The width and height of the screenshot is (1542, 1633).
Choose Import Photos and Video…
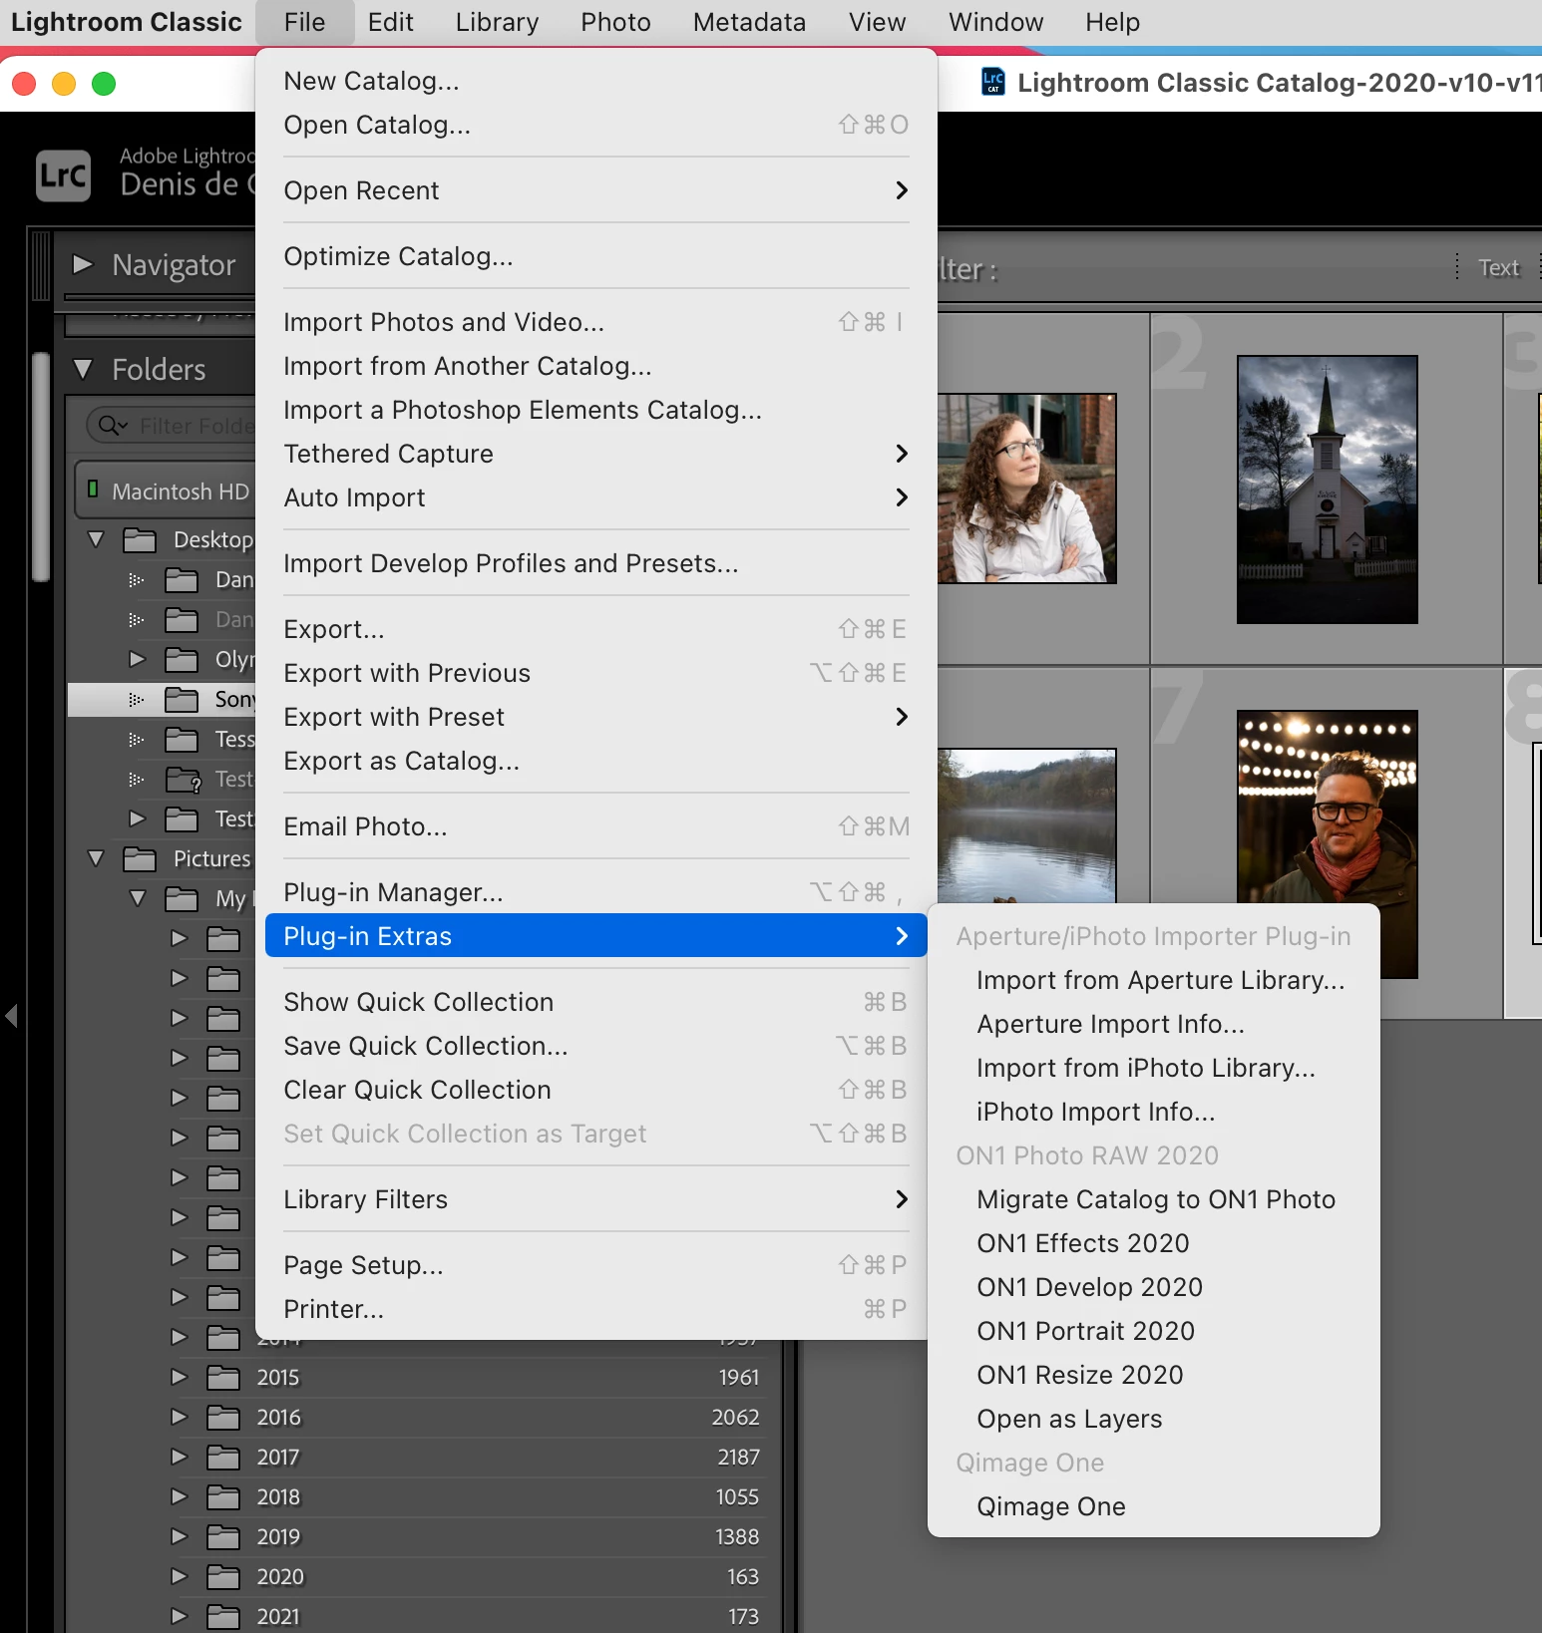click(596, 322)
